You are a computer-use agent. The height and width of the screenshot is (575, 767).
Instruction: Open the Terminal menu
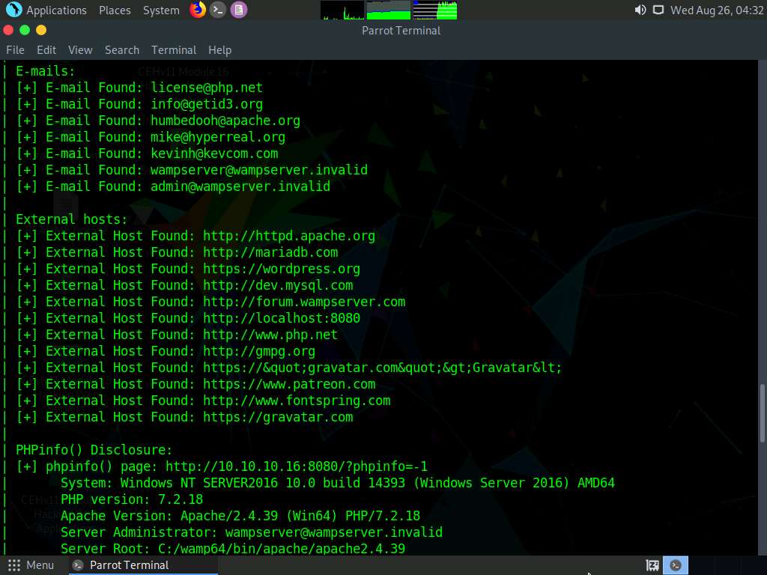[174, 50]
